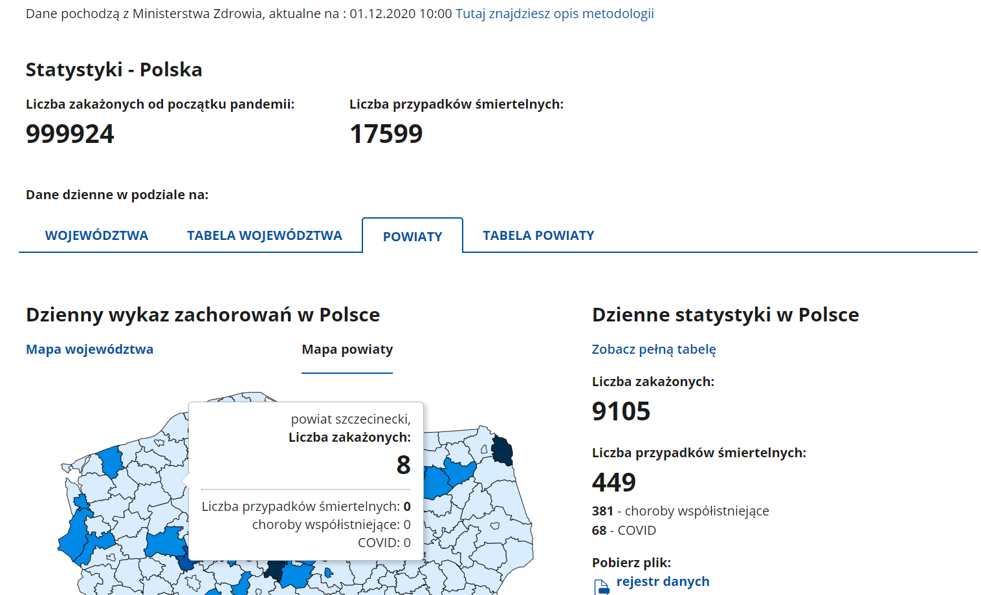Select the blue county on the northwest coast
This screenshot has height=595, width=981.
point(111,461)
